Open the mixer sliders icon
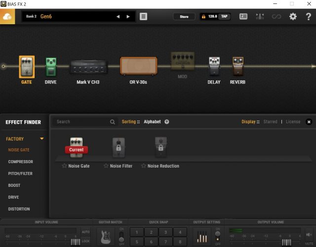Image resolution: width=316 pixels, height=247 pixels. (260, 16)
